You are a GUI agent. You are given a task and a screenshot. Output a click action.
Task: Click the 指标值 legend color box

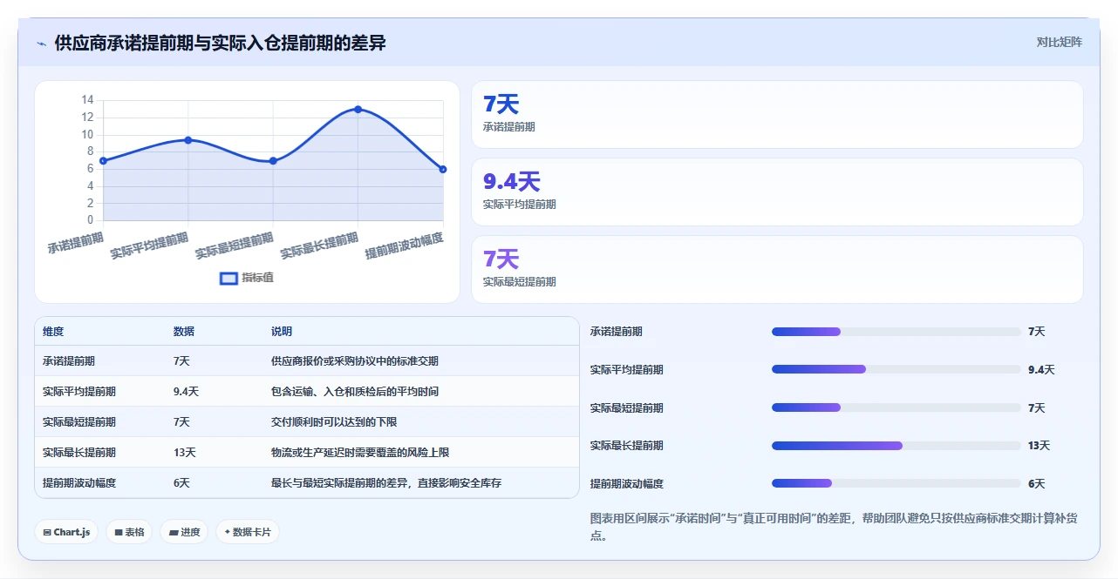[228, 278]
